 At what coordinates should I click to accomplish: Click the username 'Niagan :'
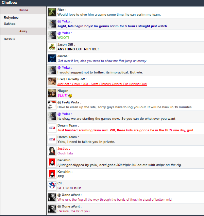[x=64, y=91]
